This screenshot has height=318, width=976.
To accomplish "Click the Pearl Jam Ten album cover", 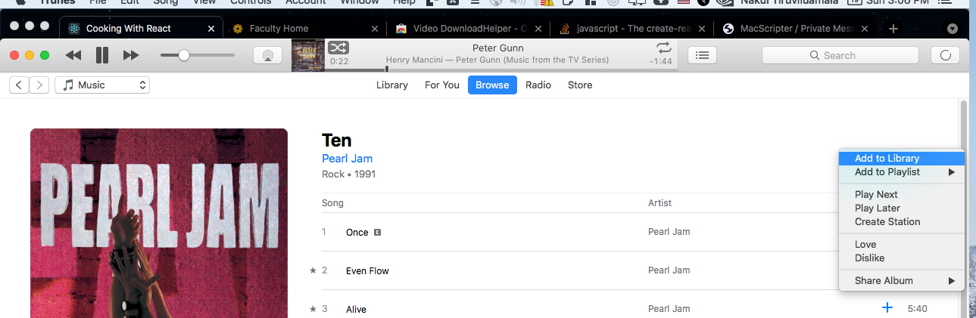I will tap(159, 224).
